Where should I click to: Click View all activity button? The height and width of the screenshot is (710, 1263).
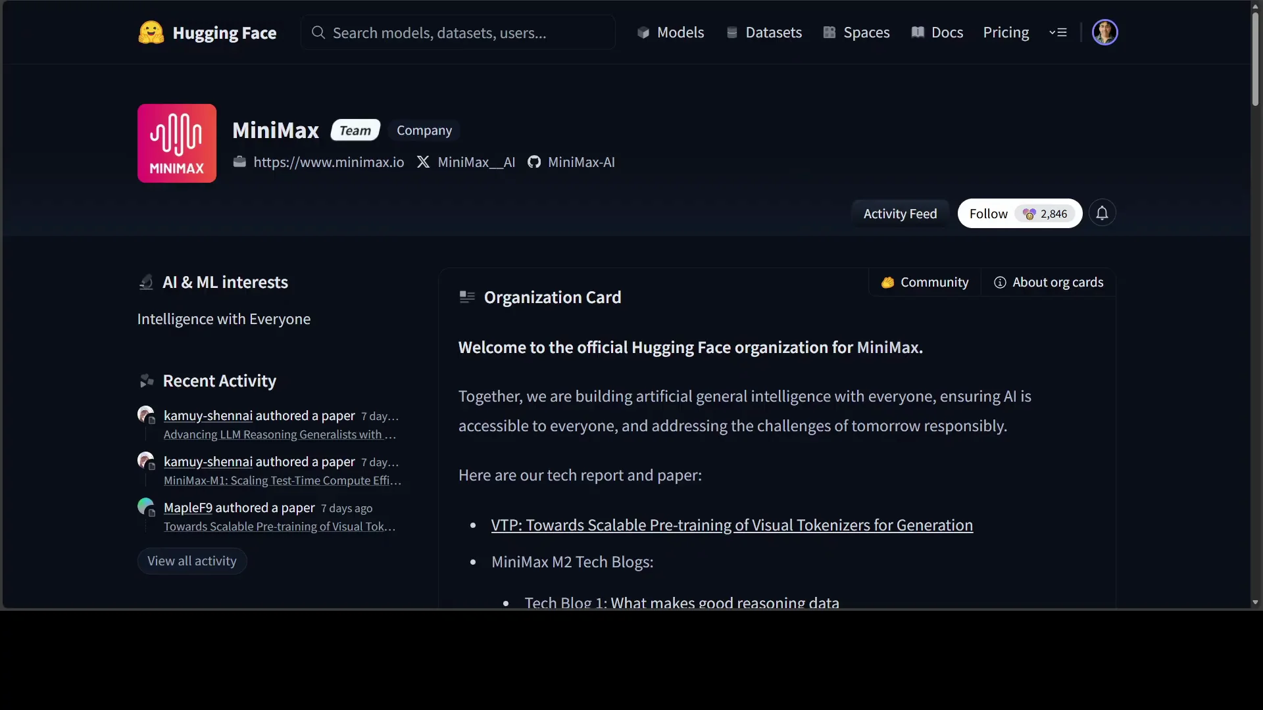(x=192, y=561)
